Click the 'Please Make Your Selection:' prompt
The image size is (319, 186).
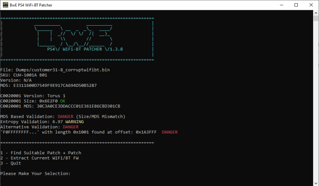[35, 174]
